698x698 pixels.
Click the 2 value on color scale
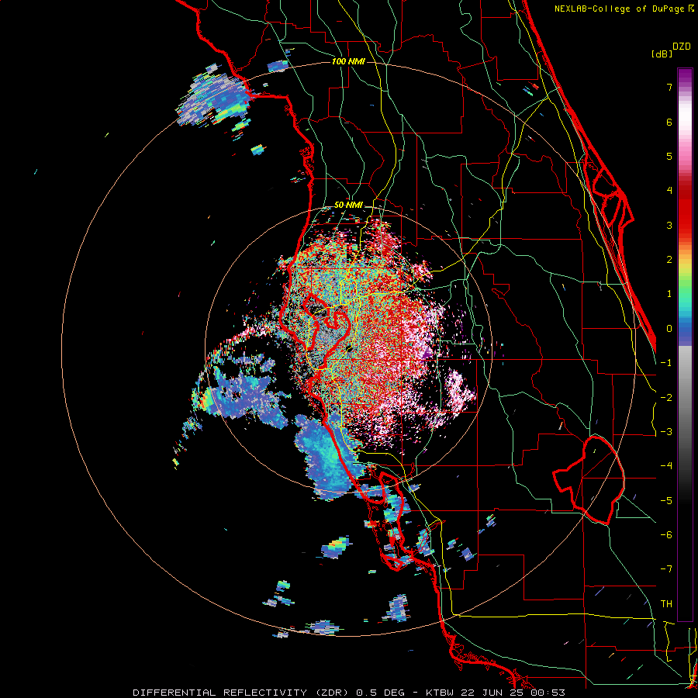669,260
